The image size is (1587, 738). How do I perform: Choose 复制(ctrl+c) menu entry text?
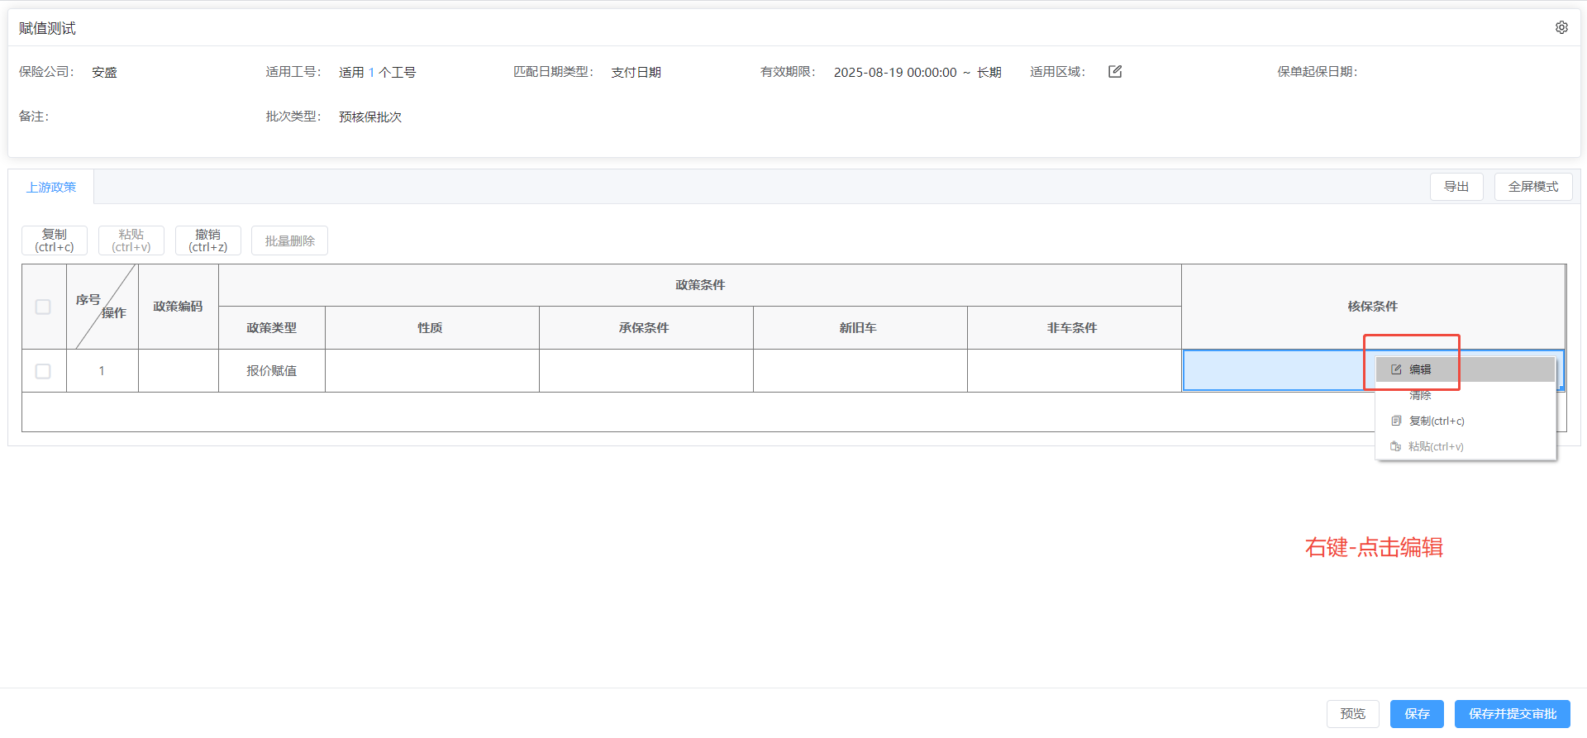click(x=1437, y=421)
